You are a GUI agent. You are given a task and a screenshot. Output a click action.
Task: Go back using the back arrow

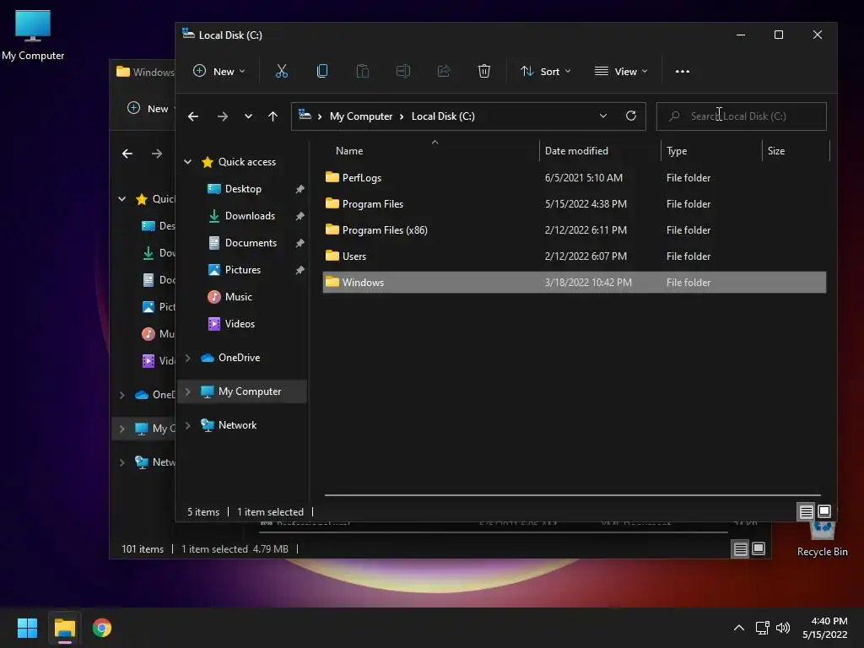coord(193,116)
